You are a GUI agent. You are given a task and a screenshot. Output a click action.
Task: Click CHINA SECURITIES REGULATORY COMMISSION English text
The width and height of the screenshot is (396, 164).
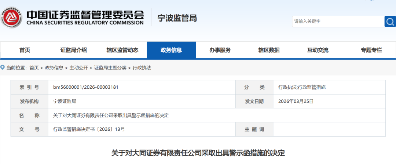[85, 23]
